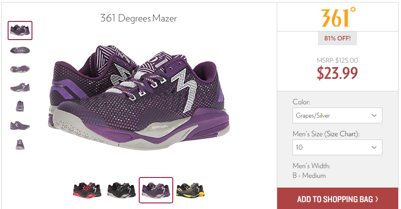The width and height of the screenshot is (401, 209).
Task: Click the orange 361° brand logo
Action: 338,17
